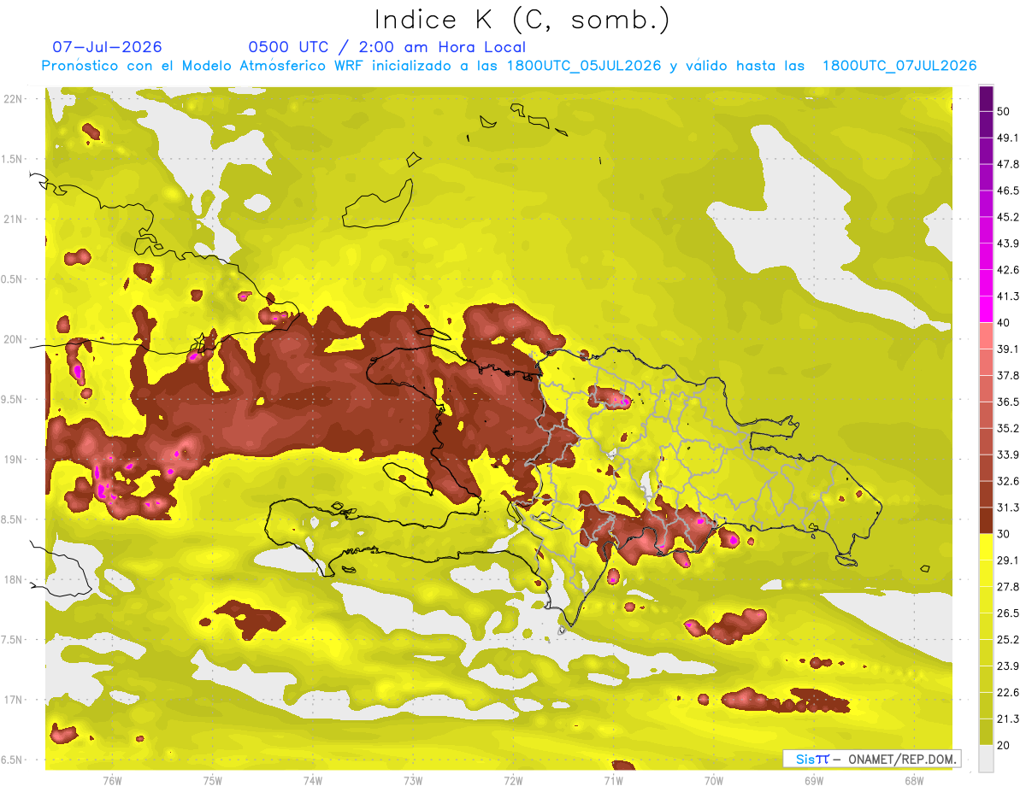The width and height of the screenshot is (1026, 792).
Task: Click the latitude label "20N"
Action: click(x=13, y=339)
